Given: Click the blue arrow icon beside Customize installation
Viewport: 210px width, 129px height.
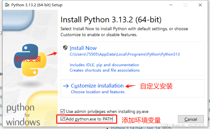Looking at the screenshot, I should pyautogui.click(x=66, y=86).
